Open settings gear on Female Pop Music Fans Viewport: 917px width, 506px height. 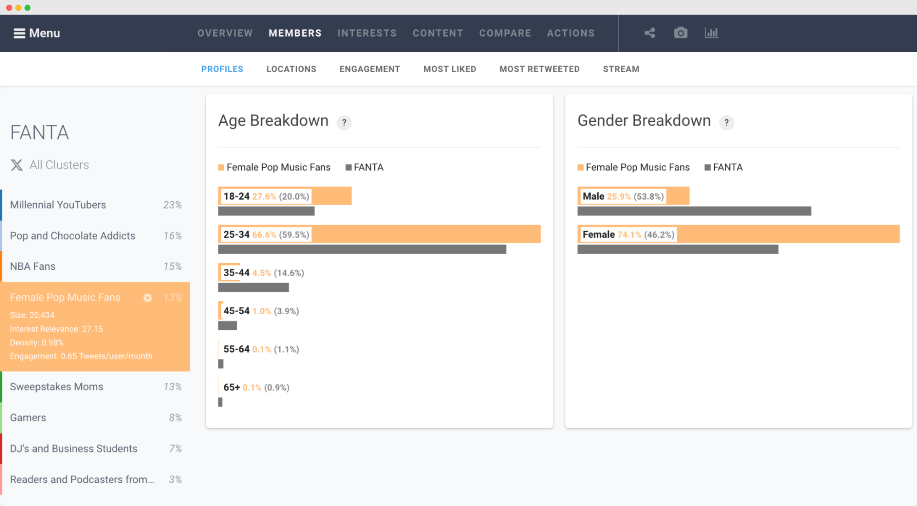point(148,298)
